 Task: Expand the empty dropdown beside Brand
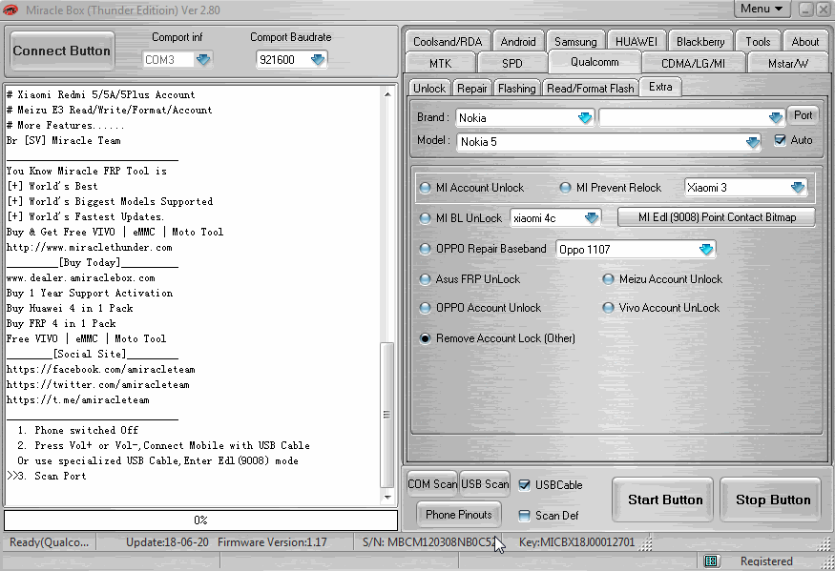click(776, 117)
